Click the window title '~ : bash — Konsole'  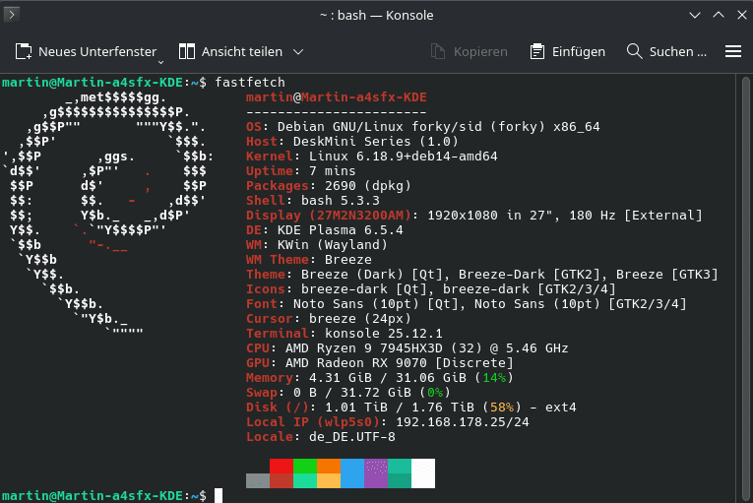376,16
